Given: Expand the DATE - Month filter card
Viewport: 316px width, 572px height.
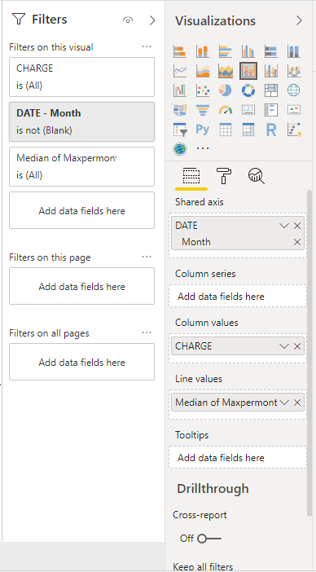Looking at the screenshot, I should click(x=81, y=122).
